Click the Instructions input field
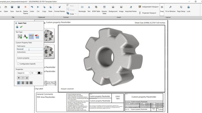Viewport: 202px width, 113px height. click(x=30, y=55)
